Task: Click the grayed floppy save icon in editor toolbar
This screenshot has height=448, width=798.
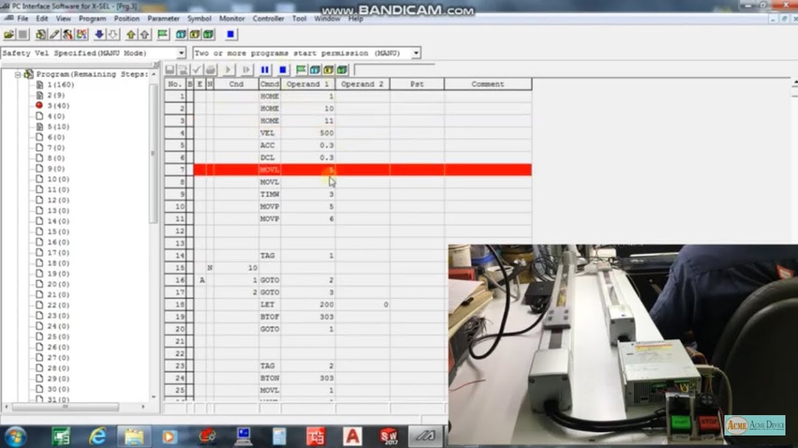Action: click(170, 70)
